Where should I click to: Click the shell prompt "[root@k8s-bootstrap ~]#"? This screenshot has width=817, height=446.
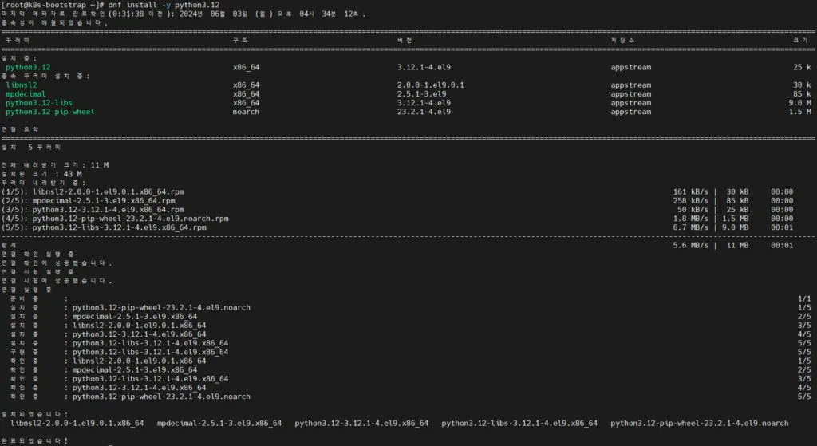point(53,6)
